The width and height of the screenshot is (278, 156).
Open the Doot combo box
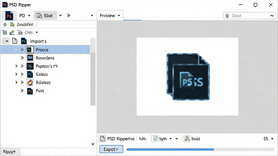[x=249, y=16]
